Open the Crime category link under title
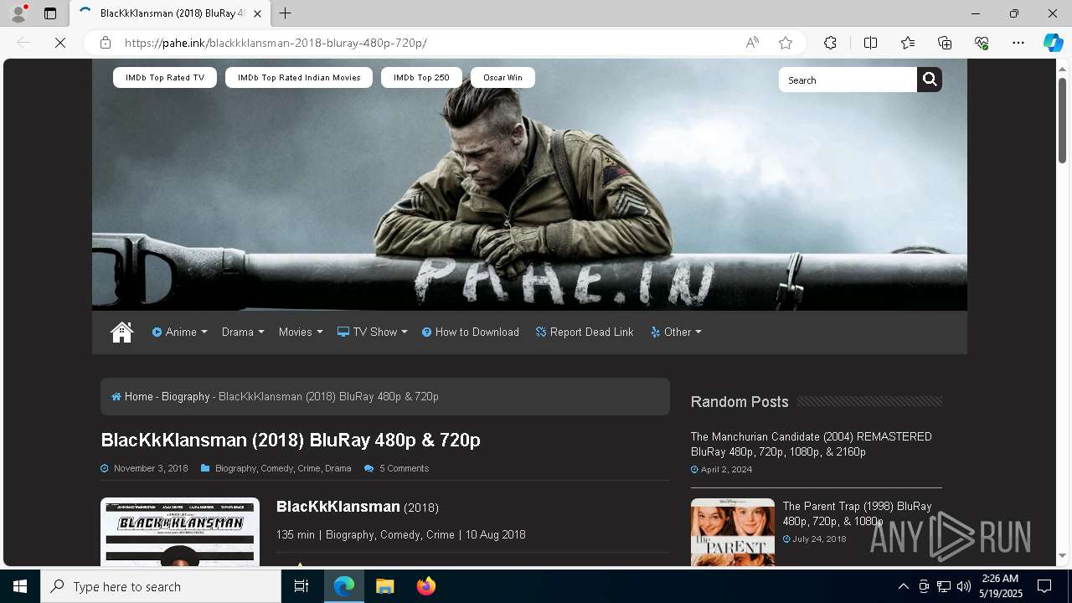The width and height of the screenshot is (1072, 603). [x=308, y=468]
